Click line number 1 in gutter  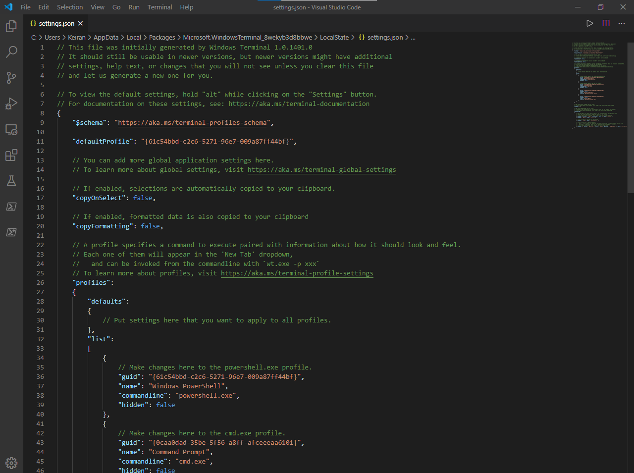[42, 48]
